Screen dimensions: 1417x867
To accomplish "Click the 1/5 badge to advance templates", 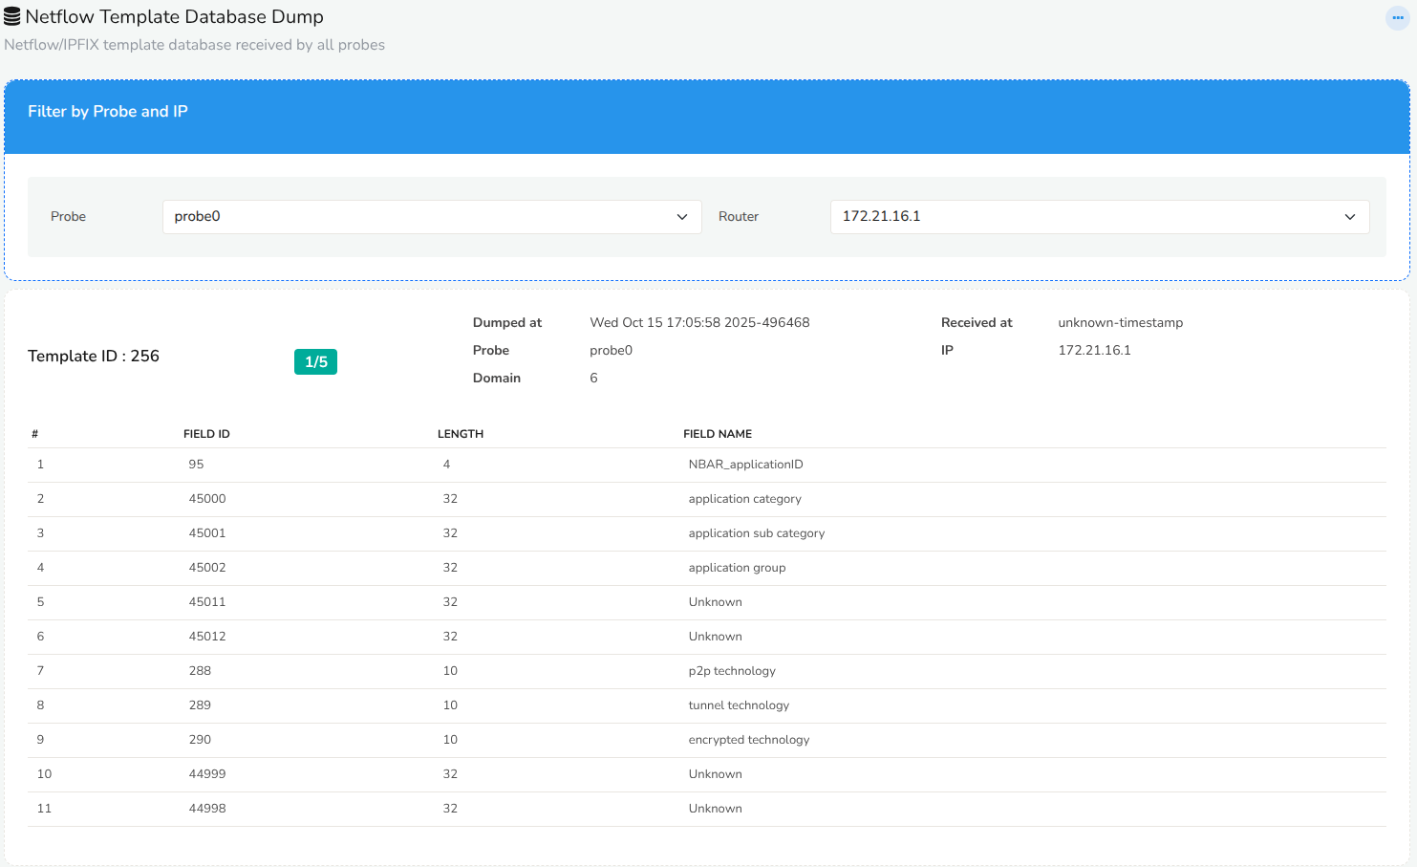I will pos(315,361).
